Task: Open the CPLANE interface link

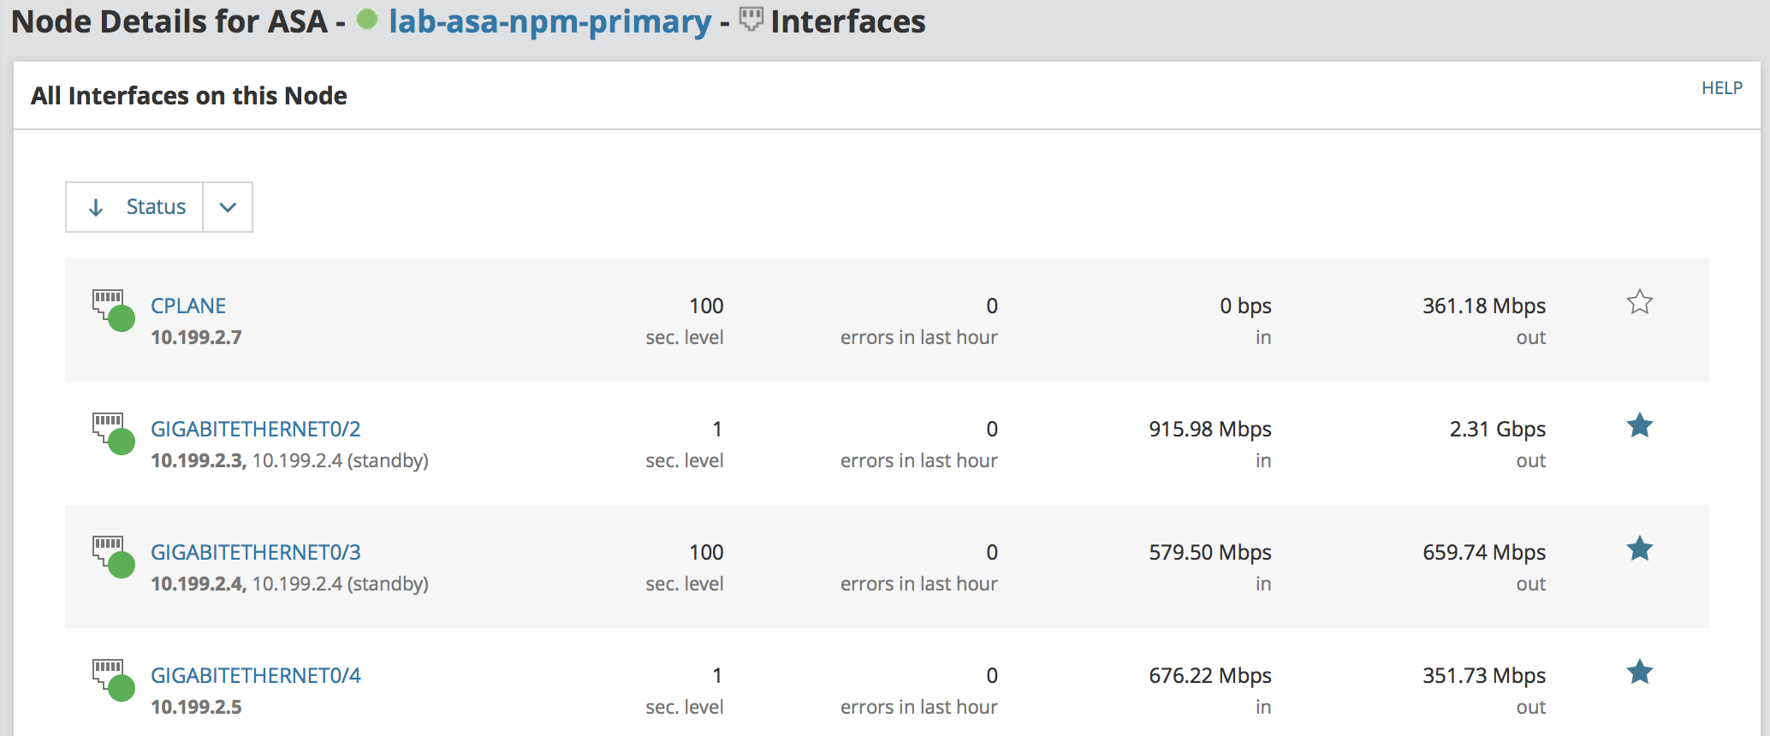Action: 188,306
